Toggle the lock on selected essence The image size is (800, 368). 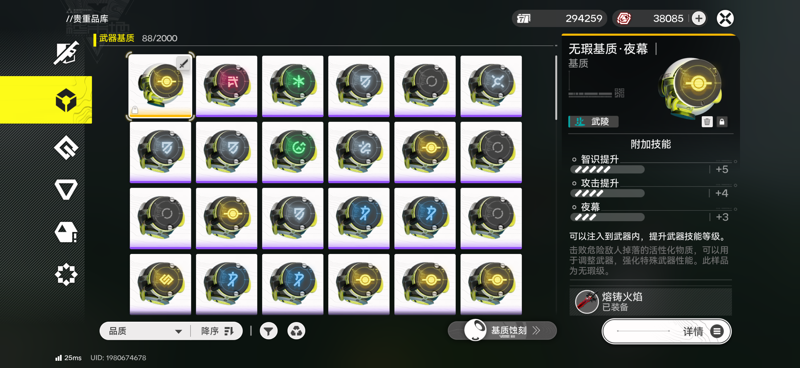click(x=722, y=122)
